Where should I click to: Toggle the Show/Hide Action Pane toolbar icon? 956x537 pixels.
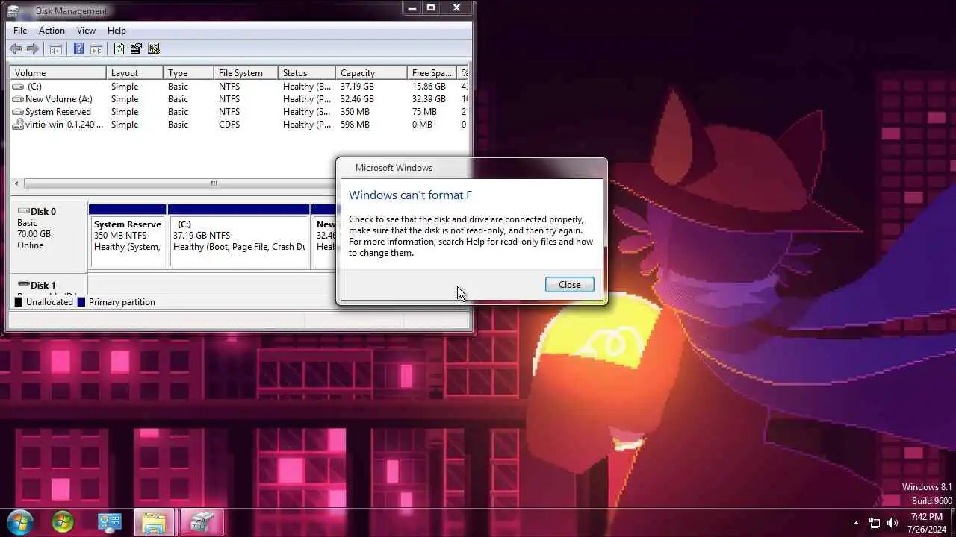click(x=96, y=49)
